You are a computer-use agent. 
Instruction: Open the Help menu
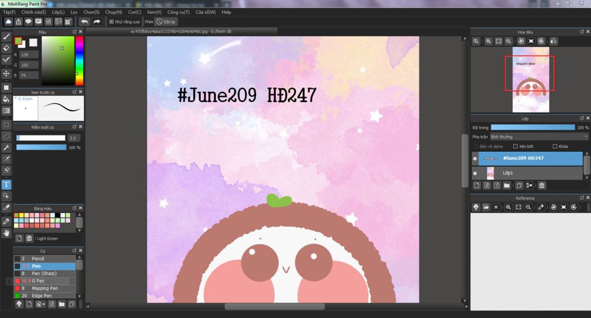(x=226, y=12)
